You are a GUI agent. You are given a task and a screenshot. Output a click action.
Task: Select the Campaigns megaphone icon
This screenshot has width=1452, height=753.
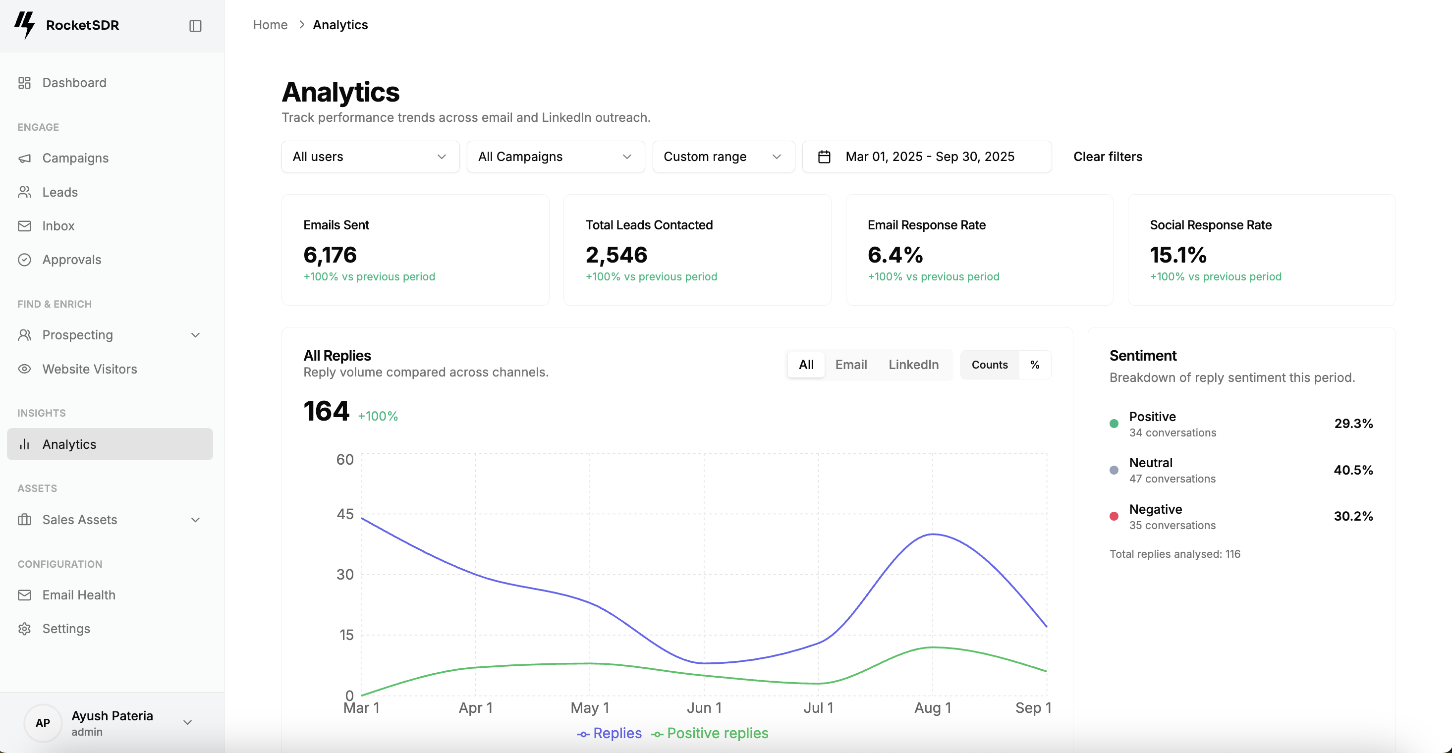[x=24, y=159]
